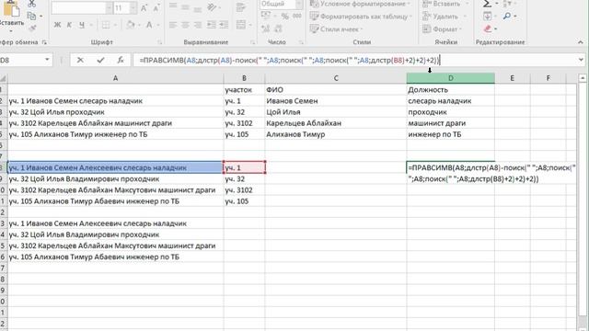This screenshot has width=589, height=331.
Task: Expand the font size 11 dropdown
Action: 133,8
